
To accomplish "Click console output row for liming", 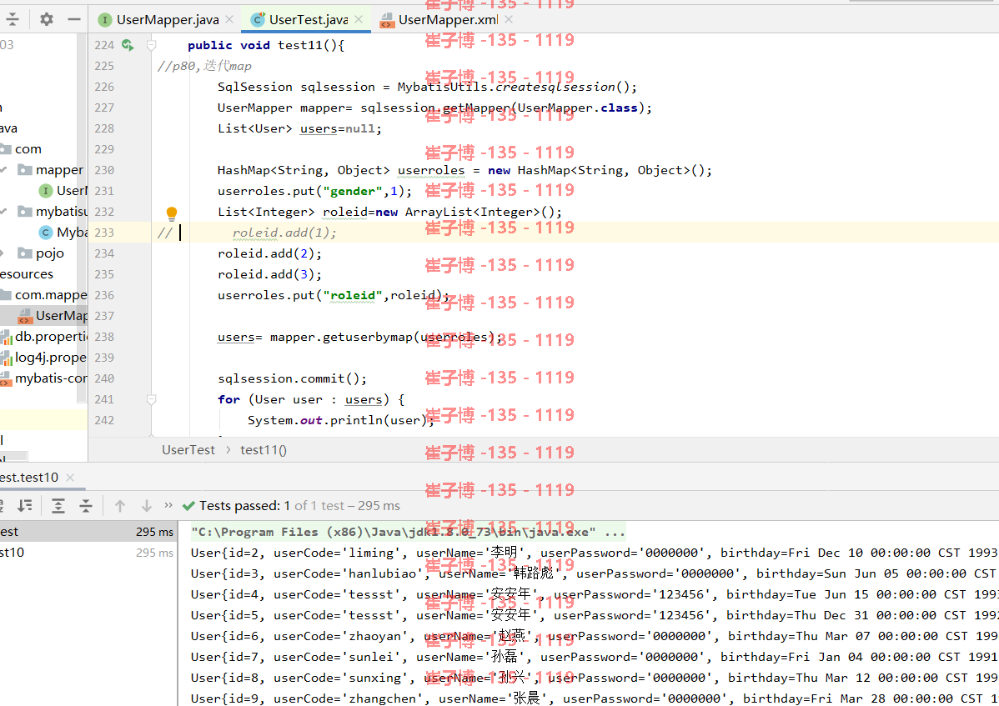I will pos(595,553).
